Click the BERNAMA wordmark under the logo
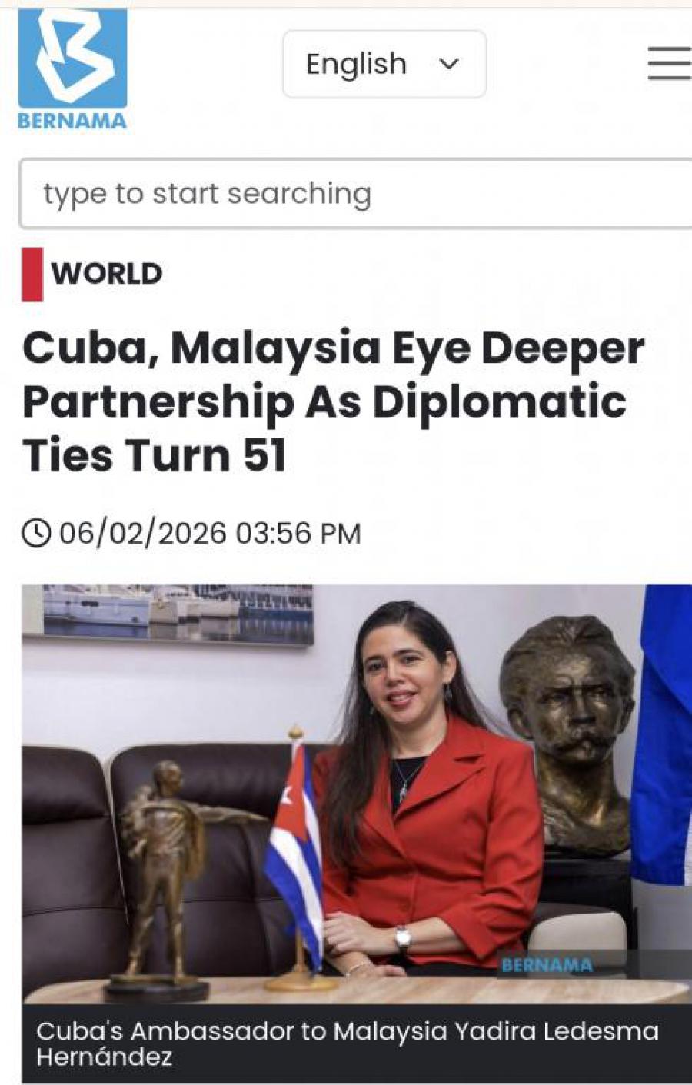 point(72,121)
